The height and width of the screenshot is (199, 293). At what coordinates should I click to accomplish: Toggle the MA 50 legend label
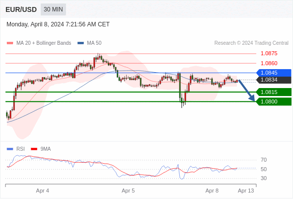click(x=94, y=43)
